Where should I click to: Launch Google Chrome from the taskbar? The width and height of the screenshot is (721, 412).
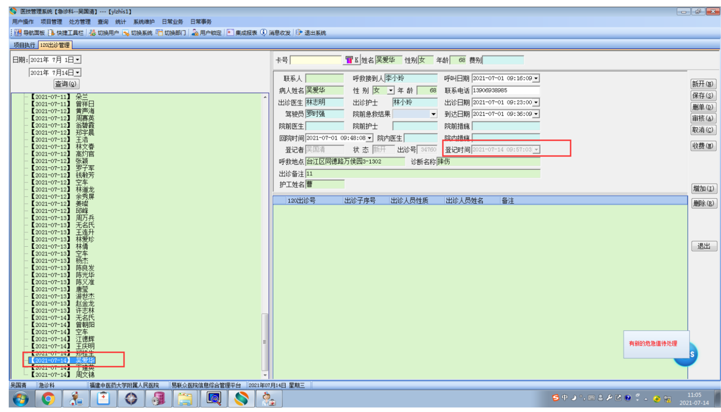(x=48, y=399)
